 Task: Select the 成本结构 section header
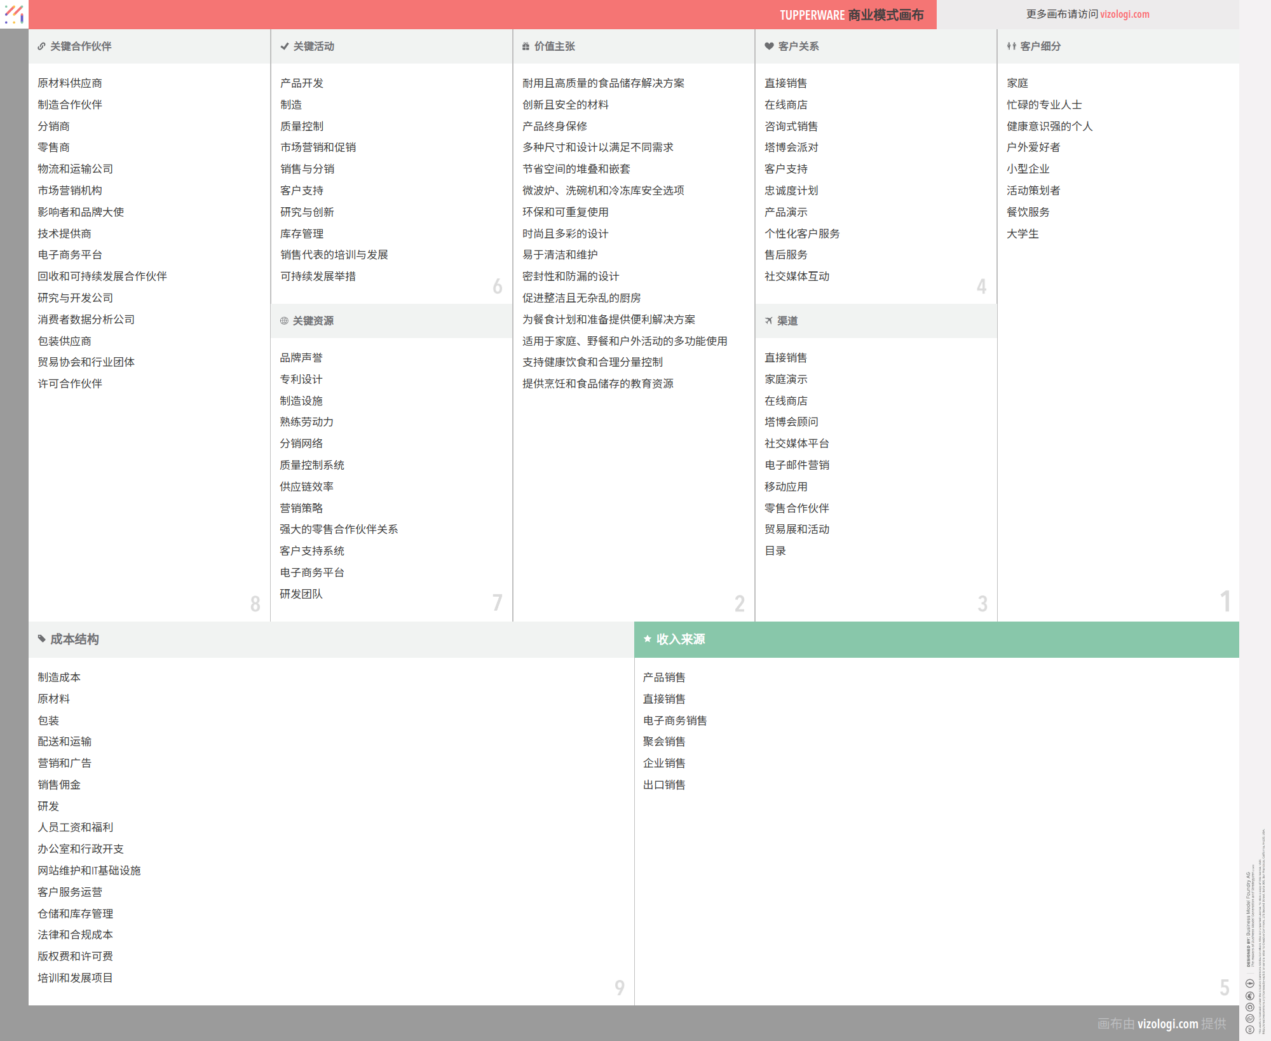coord(74,639)
